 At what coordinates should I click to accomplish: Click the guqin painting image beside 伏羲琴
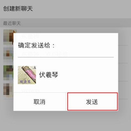pos(27,75)
